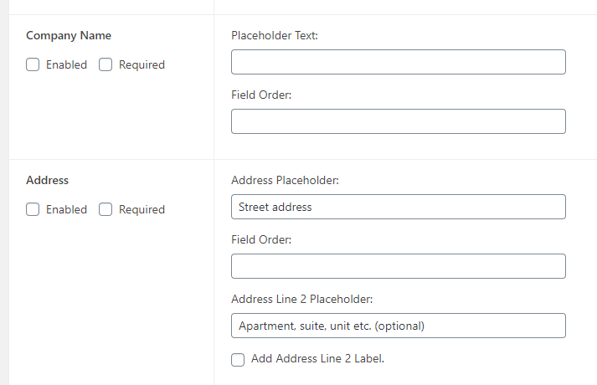Mark Address as Required checkbox
Image resolution: width=597 pixels, height=385 pixels.
106,209
